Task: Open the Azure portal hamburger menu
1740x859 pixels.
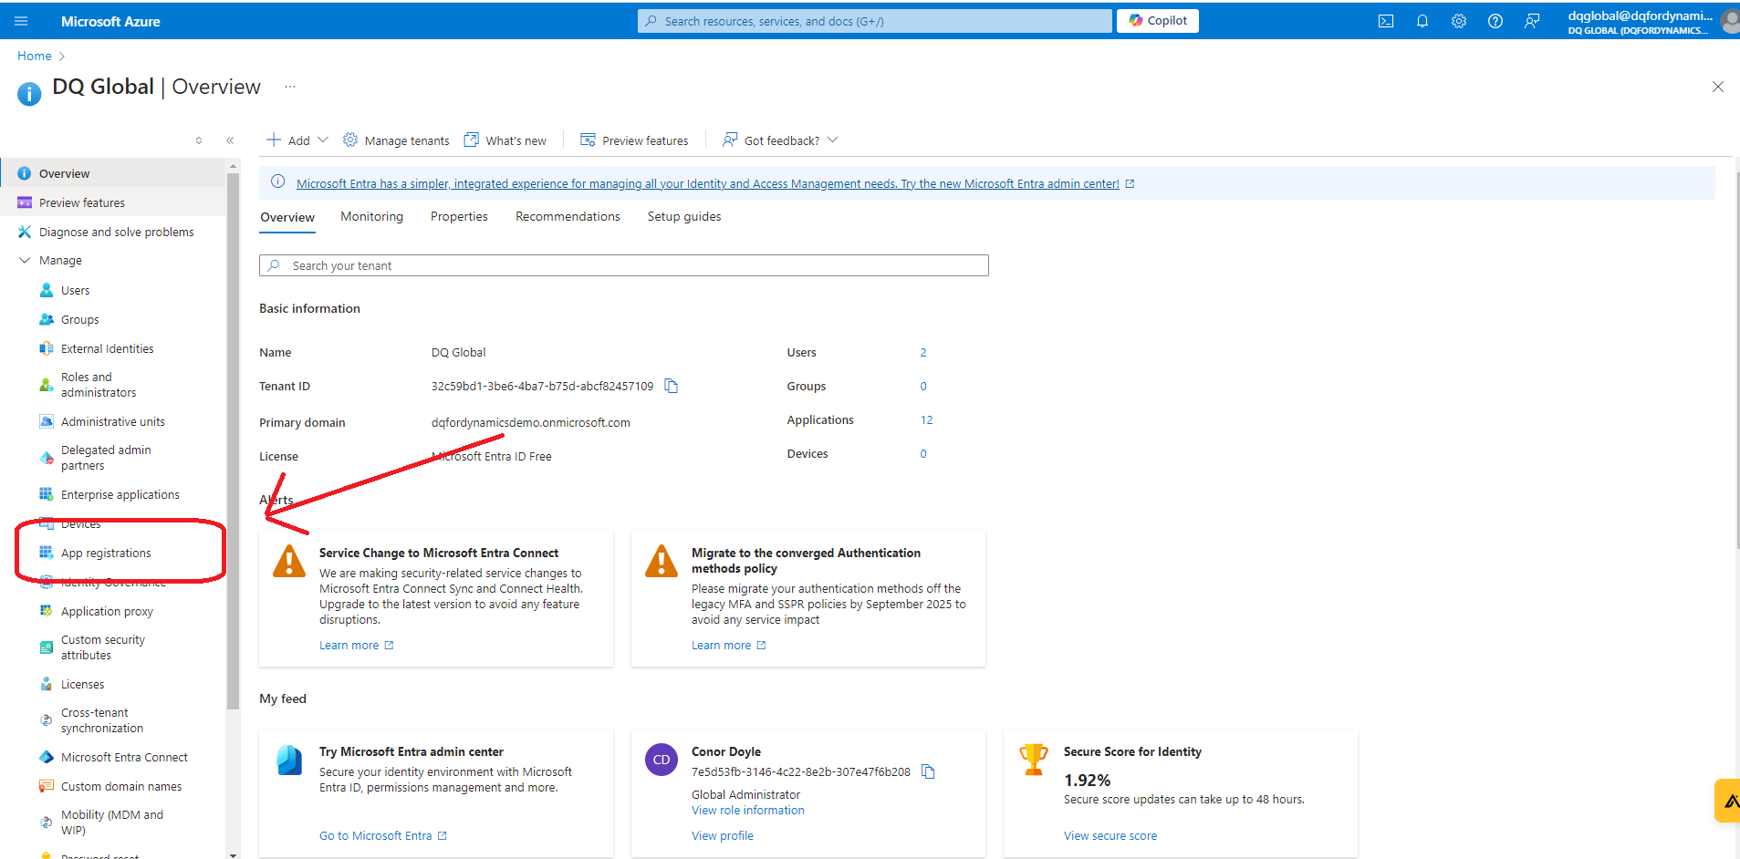Action: click(21, 21)
